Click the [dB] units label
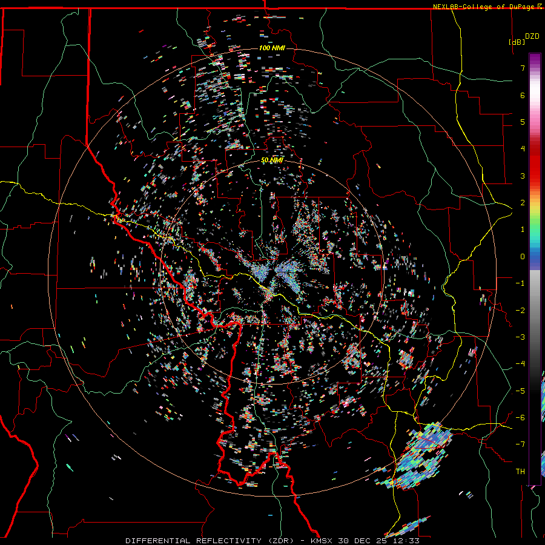Screen dimensions: 545x545 click(x=517, y=42)
